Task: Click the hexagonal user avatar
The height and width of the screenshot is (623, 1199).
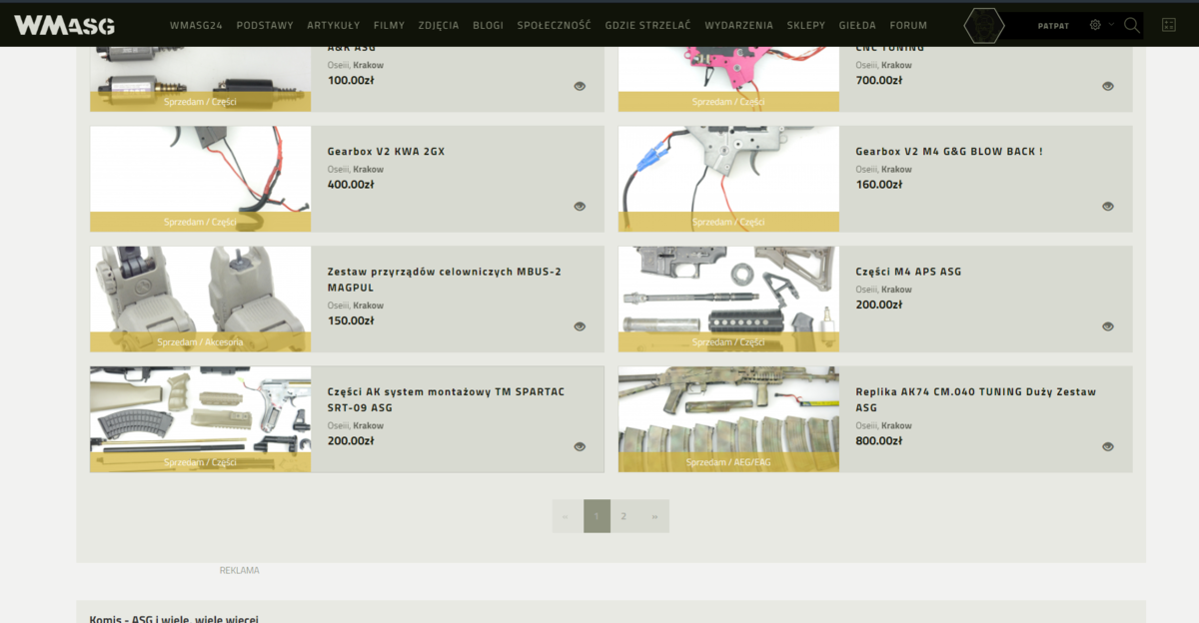Action: (983, 25)
